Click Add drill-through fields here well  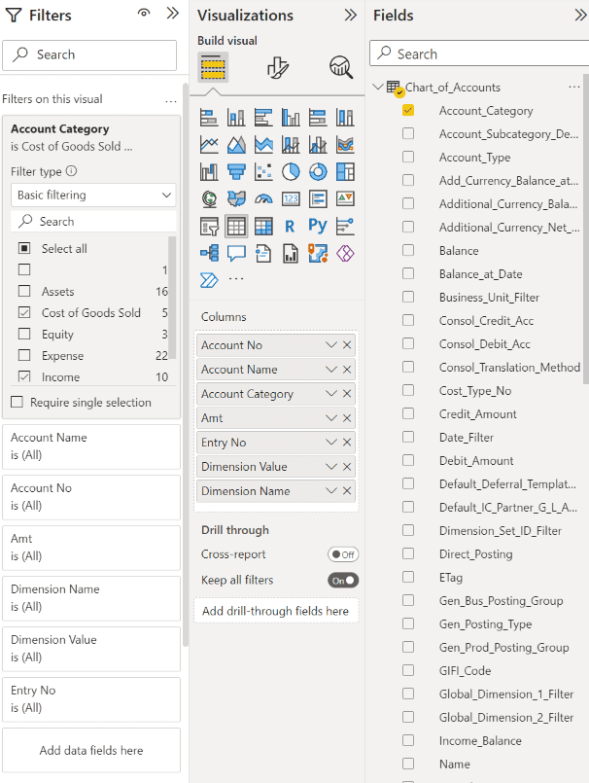(276, 611)
